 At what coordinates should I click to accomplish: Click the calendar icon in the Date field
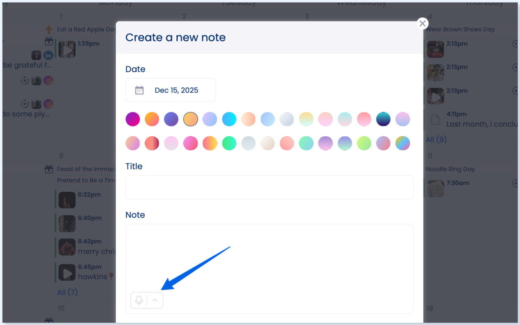pos(139,90)
